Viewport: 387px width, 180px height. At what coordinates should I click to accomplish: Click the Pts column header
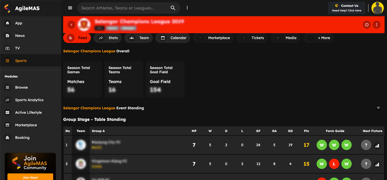pyautogui.click(x=306, y=131)
